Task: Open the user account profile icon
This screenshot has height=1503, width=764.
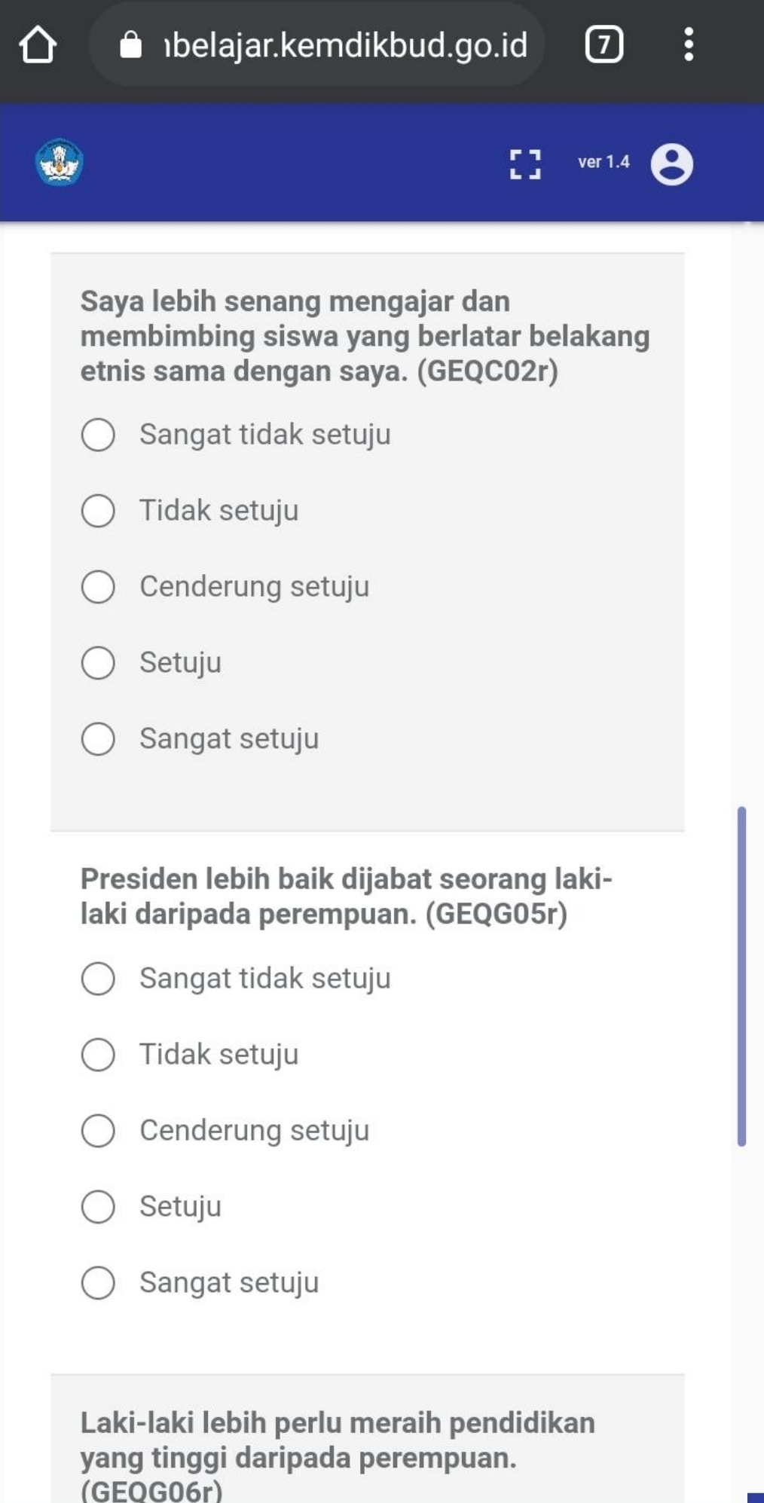Action: pos(671,164)
